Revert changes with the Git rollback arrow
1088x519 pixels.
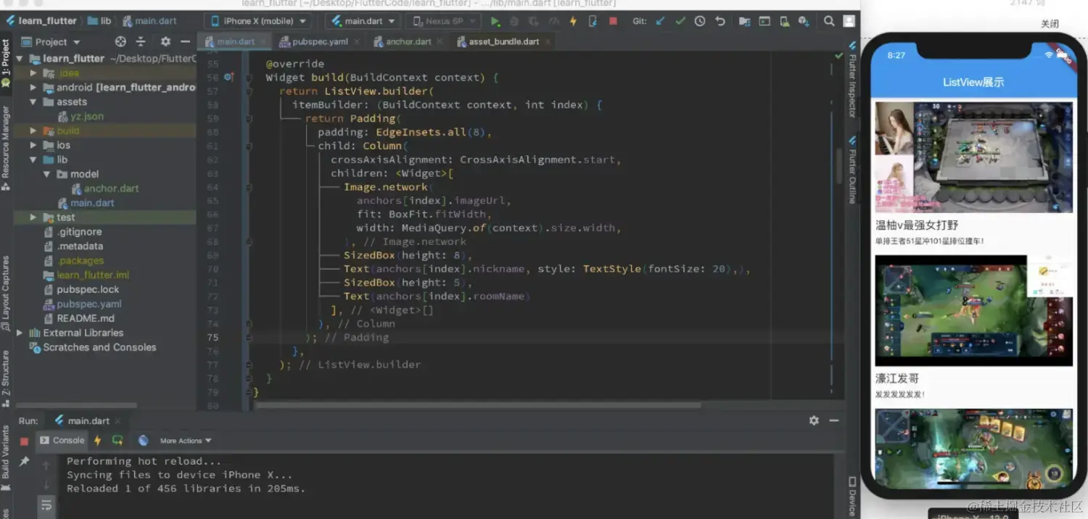coord(720,22)
